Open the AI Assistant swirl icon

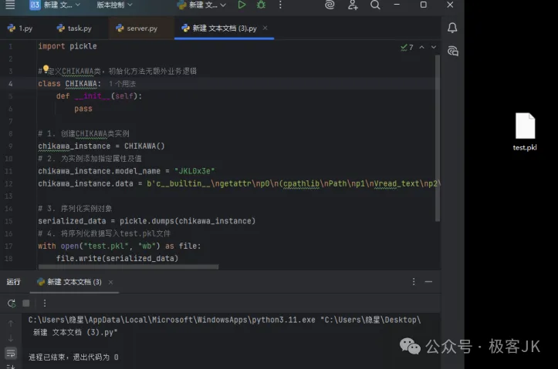coord(330,5)
